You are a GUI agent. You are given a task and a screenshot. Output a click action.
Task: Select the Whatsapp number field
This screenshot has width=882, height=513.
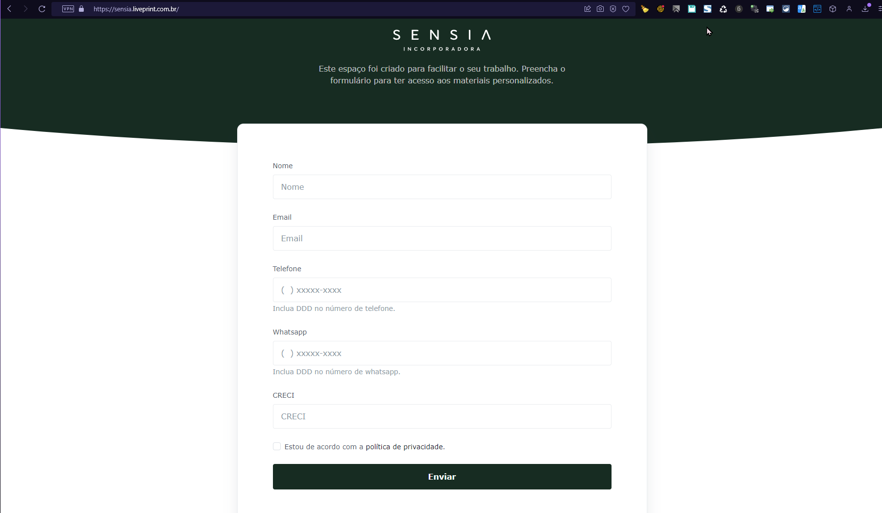(442, 353)
